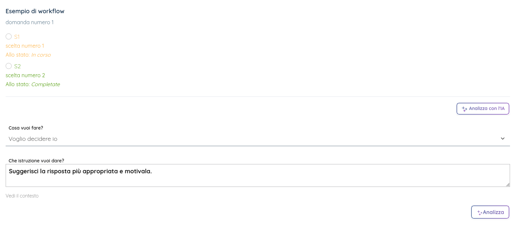The image size is (518, 226).
Task: Click the Cosa vuoi fare label
Action: point(26,128)
